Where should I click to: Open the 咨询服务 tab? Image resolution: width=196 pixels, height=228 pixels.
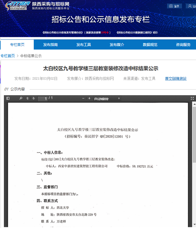(183, 45)
